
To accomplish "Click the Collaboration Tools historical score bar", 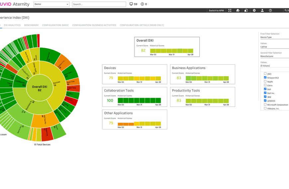I will [139, 100].
